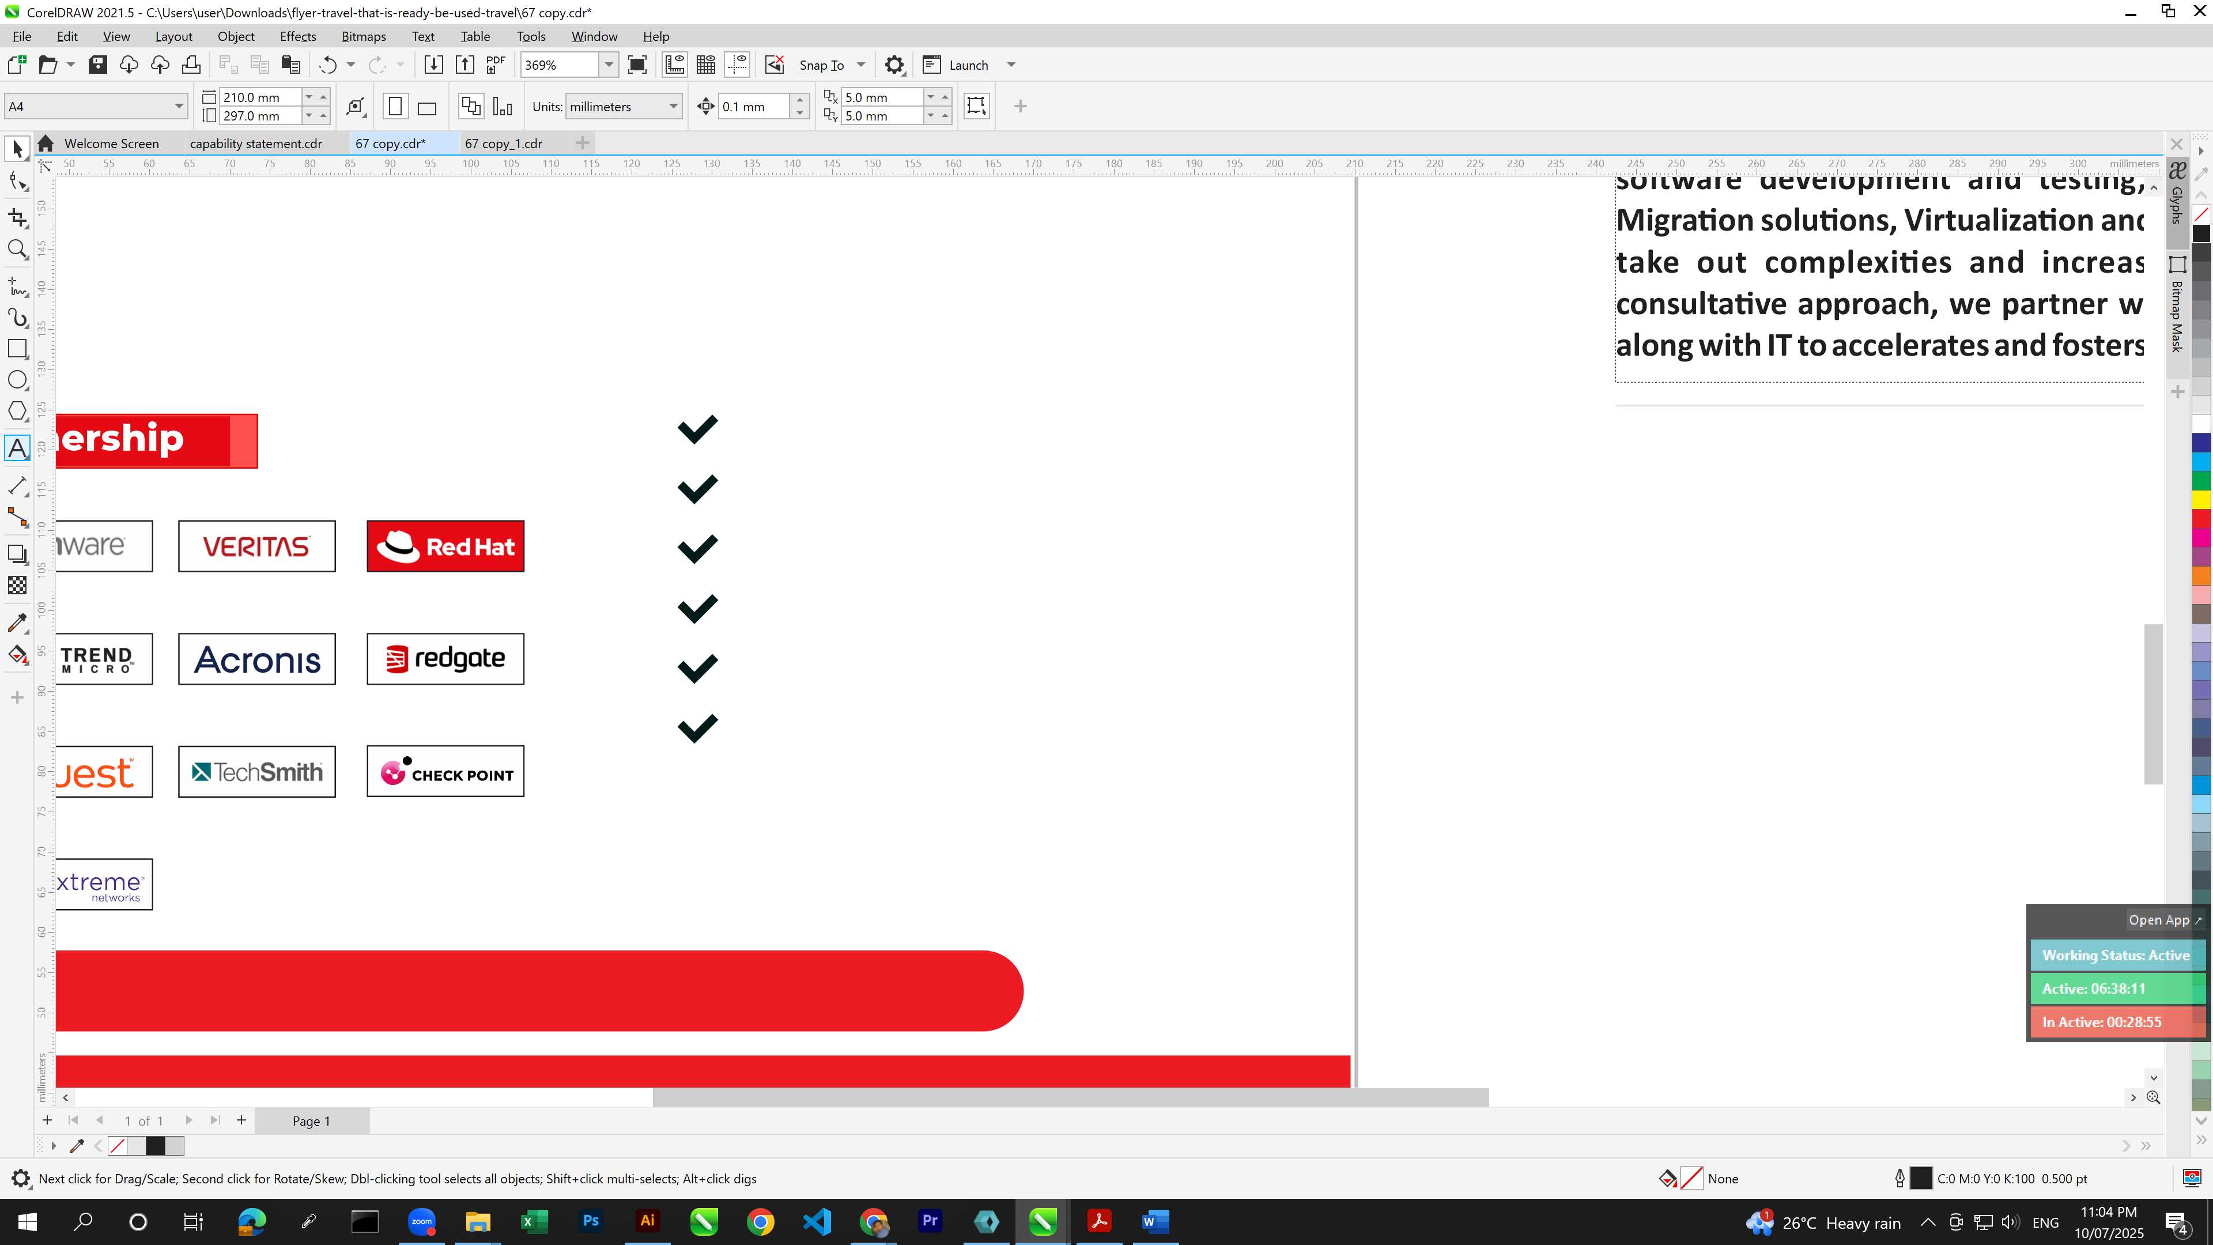Viewport: 2213px width, 1245px height.
Task: Click the nudge distance 0.1 mm field
Action: [753, 107]
